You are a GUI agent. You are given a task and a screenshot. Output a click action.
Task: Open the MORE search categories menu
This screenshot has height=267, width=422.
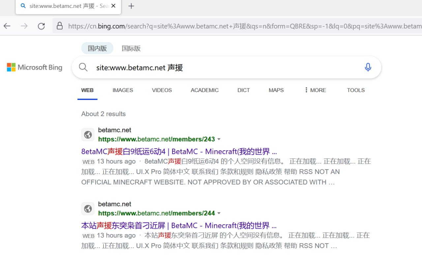coord(315,90)
